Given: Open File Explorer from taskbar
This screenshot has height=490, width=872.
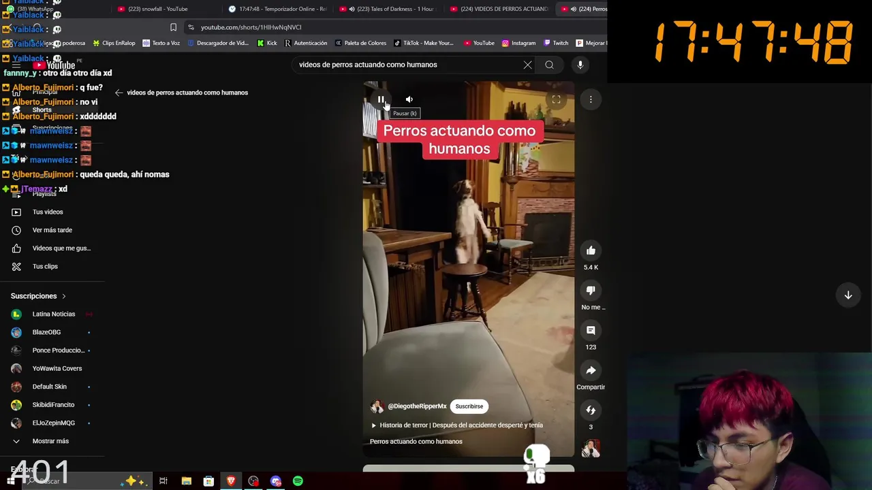Looking at the screenshot, I should pos(186,481).
